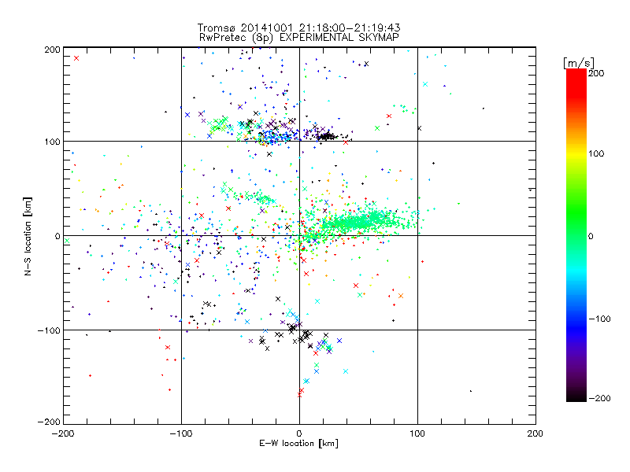Click the green middle of the color bar
630x472 pixels.
576,235
